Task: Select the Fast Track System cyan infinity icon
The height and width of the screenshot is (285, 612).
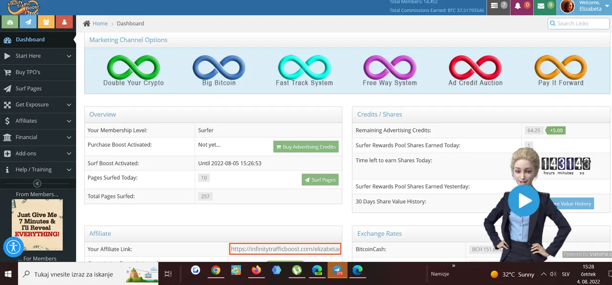Action: [304, 67]
